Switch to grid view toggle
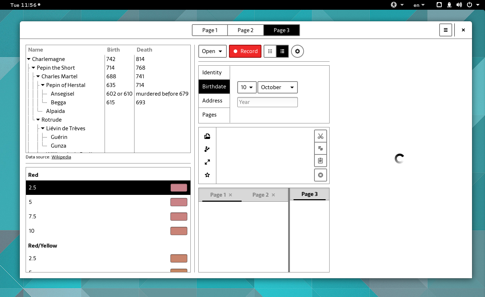The image size is (485, 297). click(270, 51)
